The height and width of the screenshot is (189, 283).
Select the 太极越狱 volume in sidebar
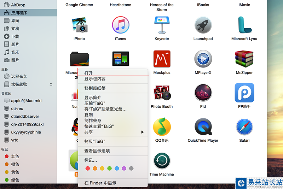[x=28, y=84]
